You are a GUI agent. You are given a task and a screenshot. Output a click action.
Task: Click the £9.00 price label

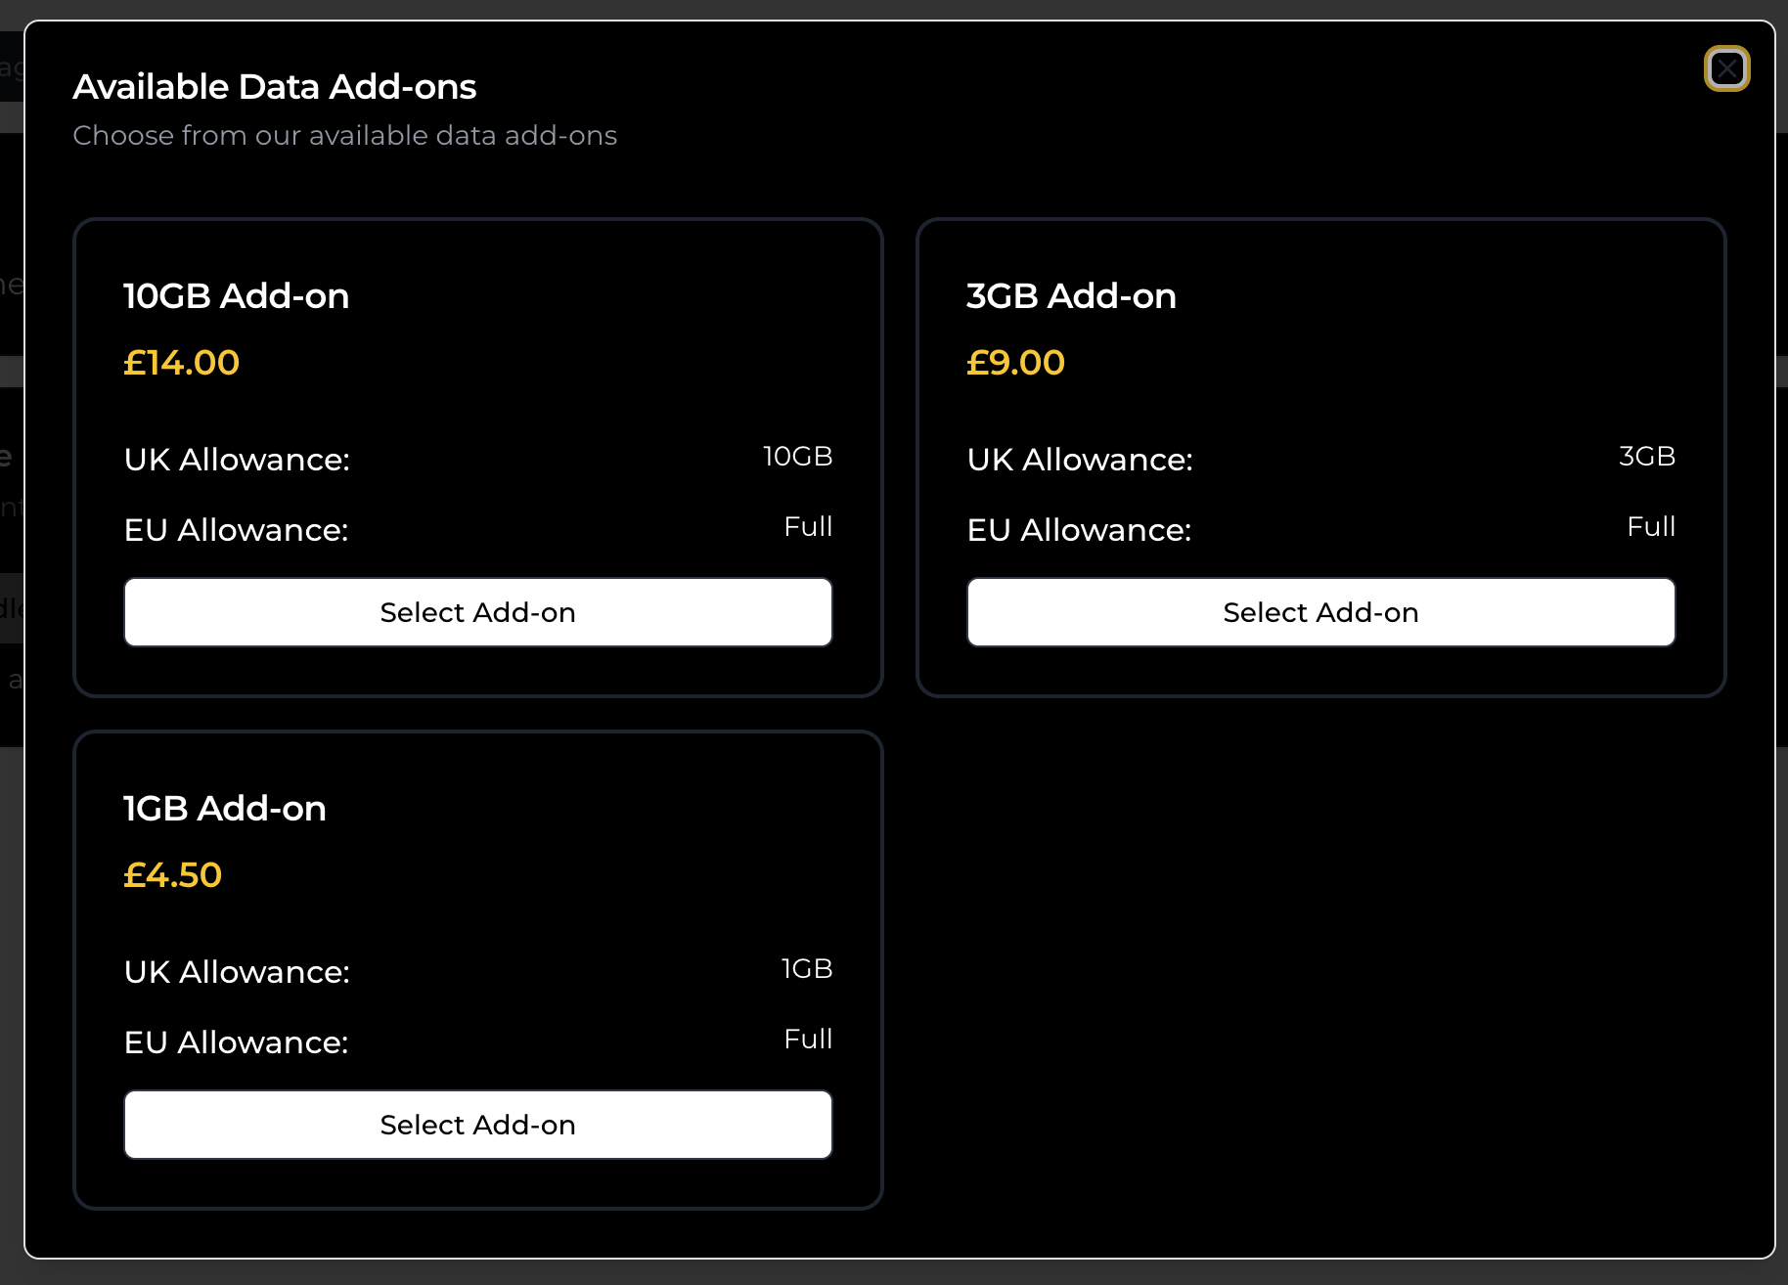pos(1015,362)
